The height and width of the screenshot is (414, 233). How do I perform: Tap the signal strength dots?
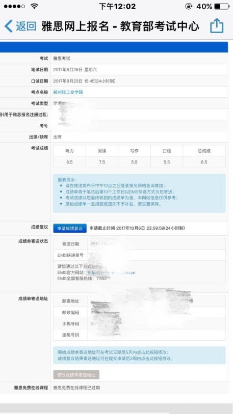(15, 6)
